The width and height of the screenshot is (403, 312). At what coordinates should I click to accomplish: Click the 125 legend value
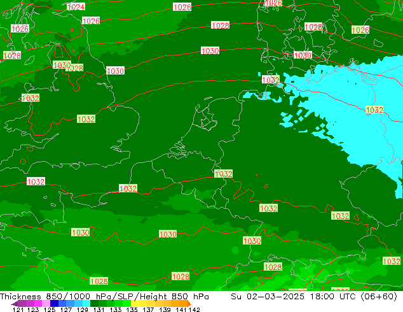pos(50,309)
